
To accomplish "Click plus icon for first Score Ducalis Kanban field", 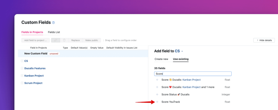I will (157, 80).
